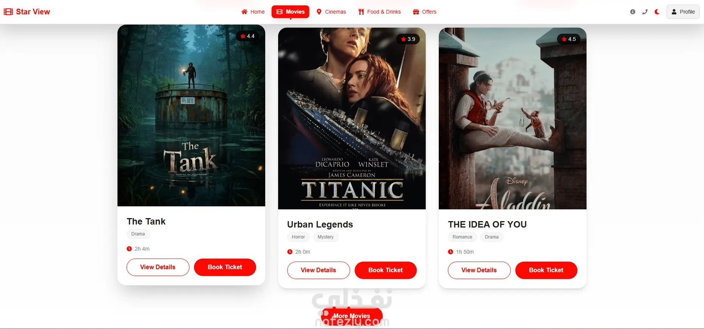704x329 pixels.
Task: Select the Food & Drinks nav item
Action: pyautogui.click(x=380, y=12)
